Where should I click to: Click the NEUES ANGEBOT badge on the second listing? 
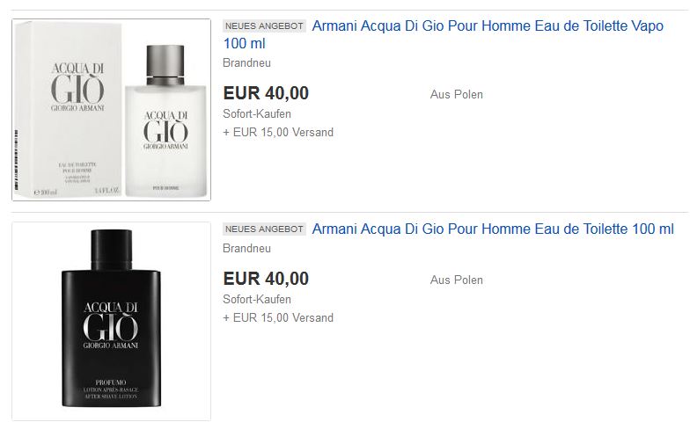coord(264,229)
